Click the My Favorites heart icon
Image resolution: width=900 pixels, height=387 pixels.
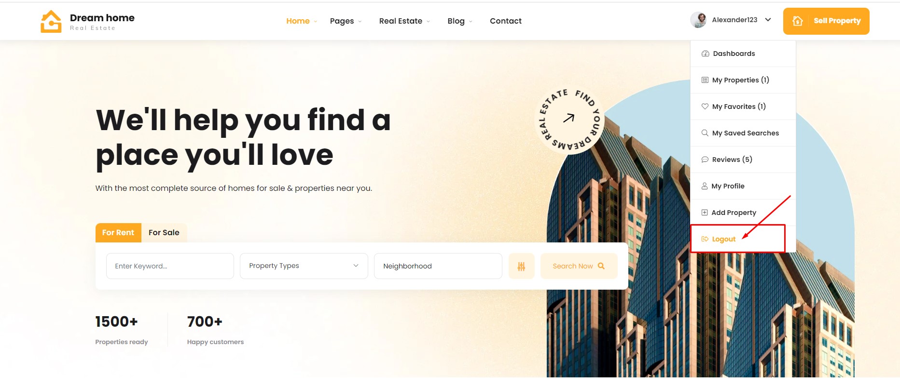point(705,107)
